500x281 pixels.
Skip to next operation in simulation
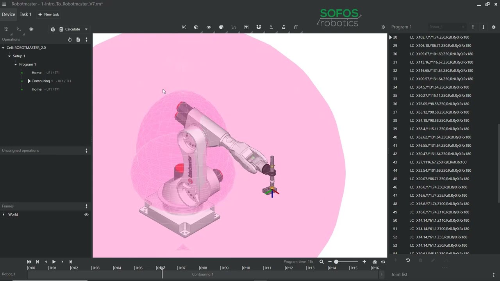[x=71, y=262]
